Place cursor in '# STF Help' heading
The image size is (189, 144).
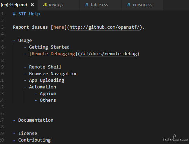(26, 14)
